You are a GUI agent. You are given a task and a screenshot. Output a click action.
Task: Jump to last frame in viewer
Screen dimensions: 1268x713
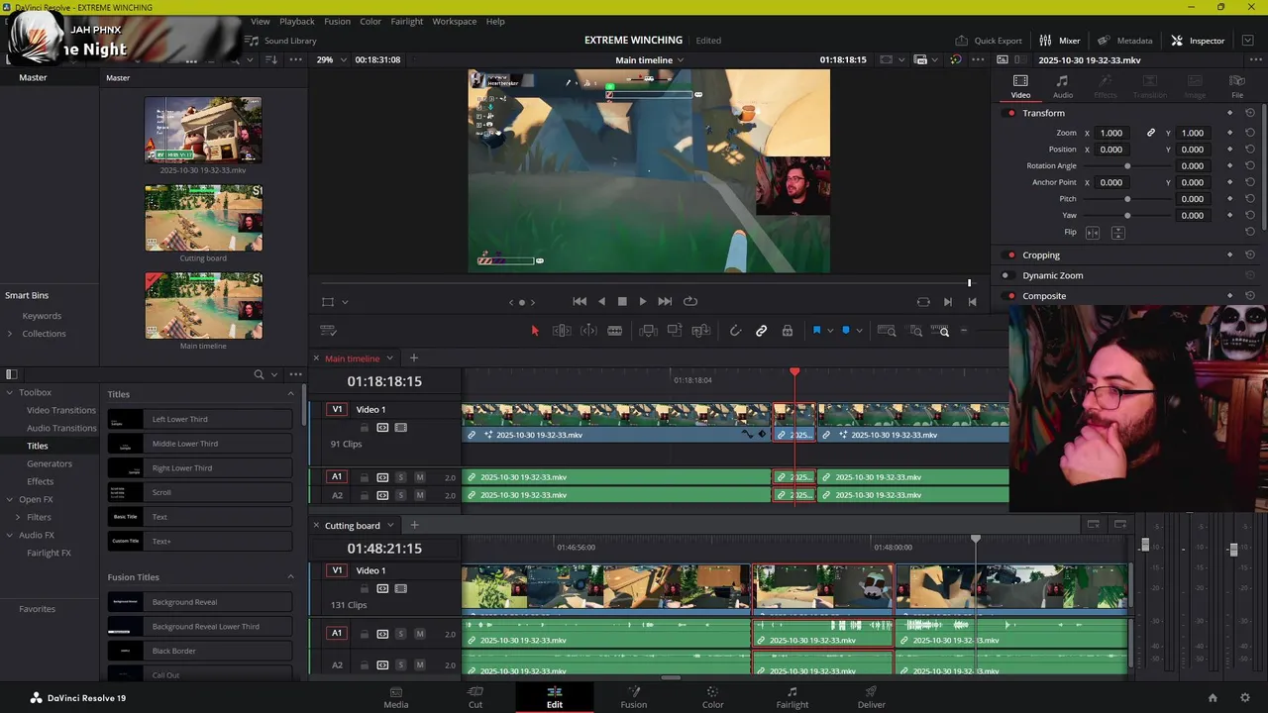[x=665, y=301]
